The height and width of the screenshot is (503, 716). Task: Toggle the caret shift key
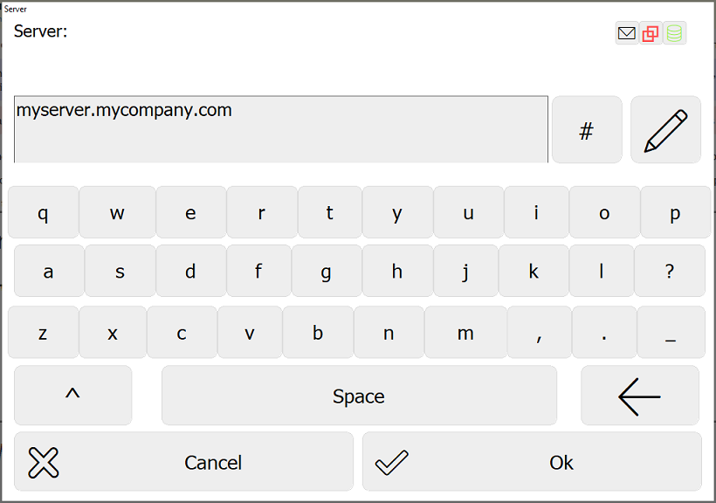click(73, 396)
